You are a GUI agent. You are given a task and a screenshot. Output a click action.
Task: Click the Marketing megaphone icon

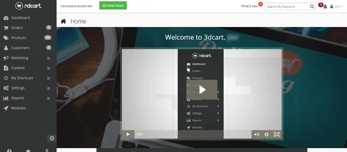6,58
